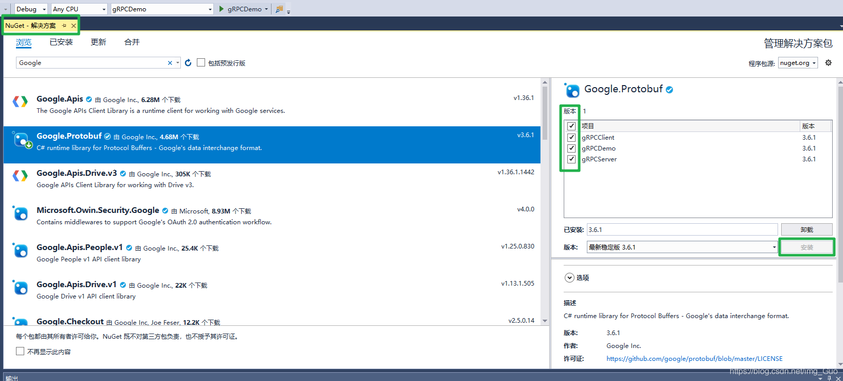Uncheck the gRPCClient project checkbox
The width and height of the screenshot is (843, 381).
[x=571, y=137]
